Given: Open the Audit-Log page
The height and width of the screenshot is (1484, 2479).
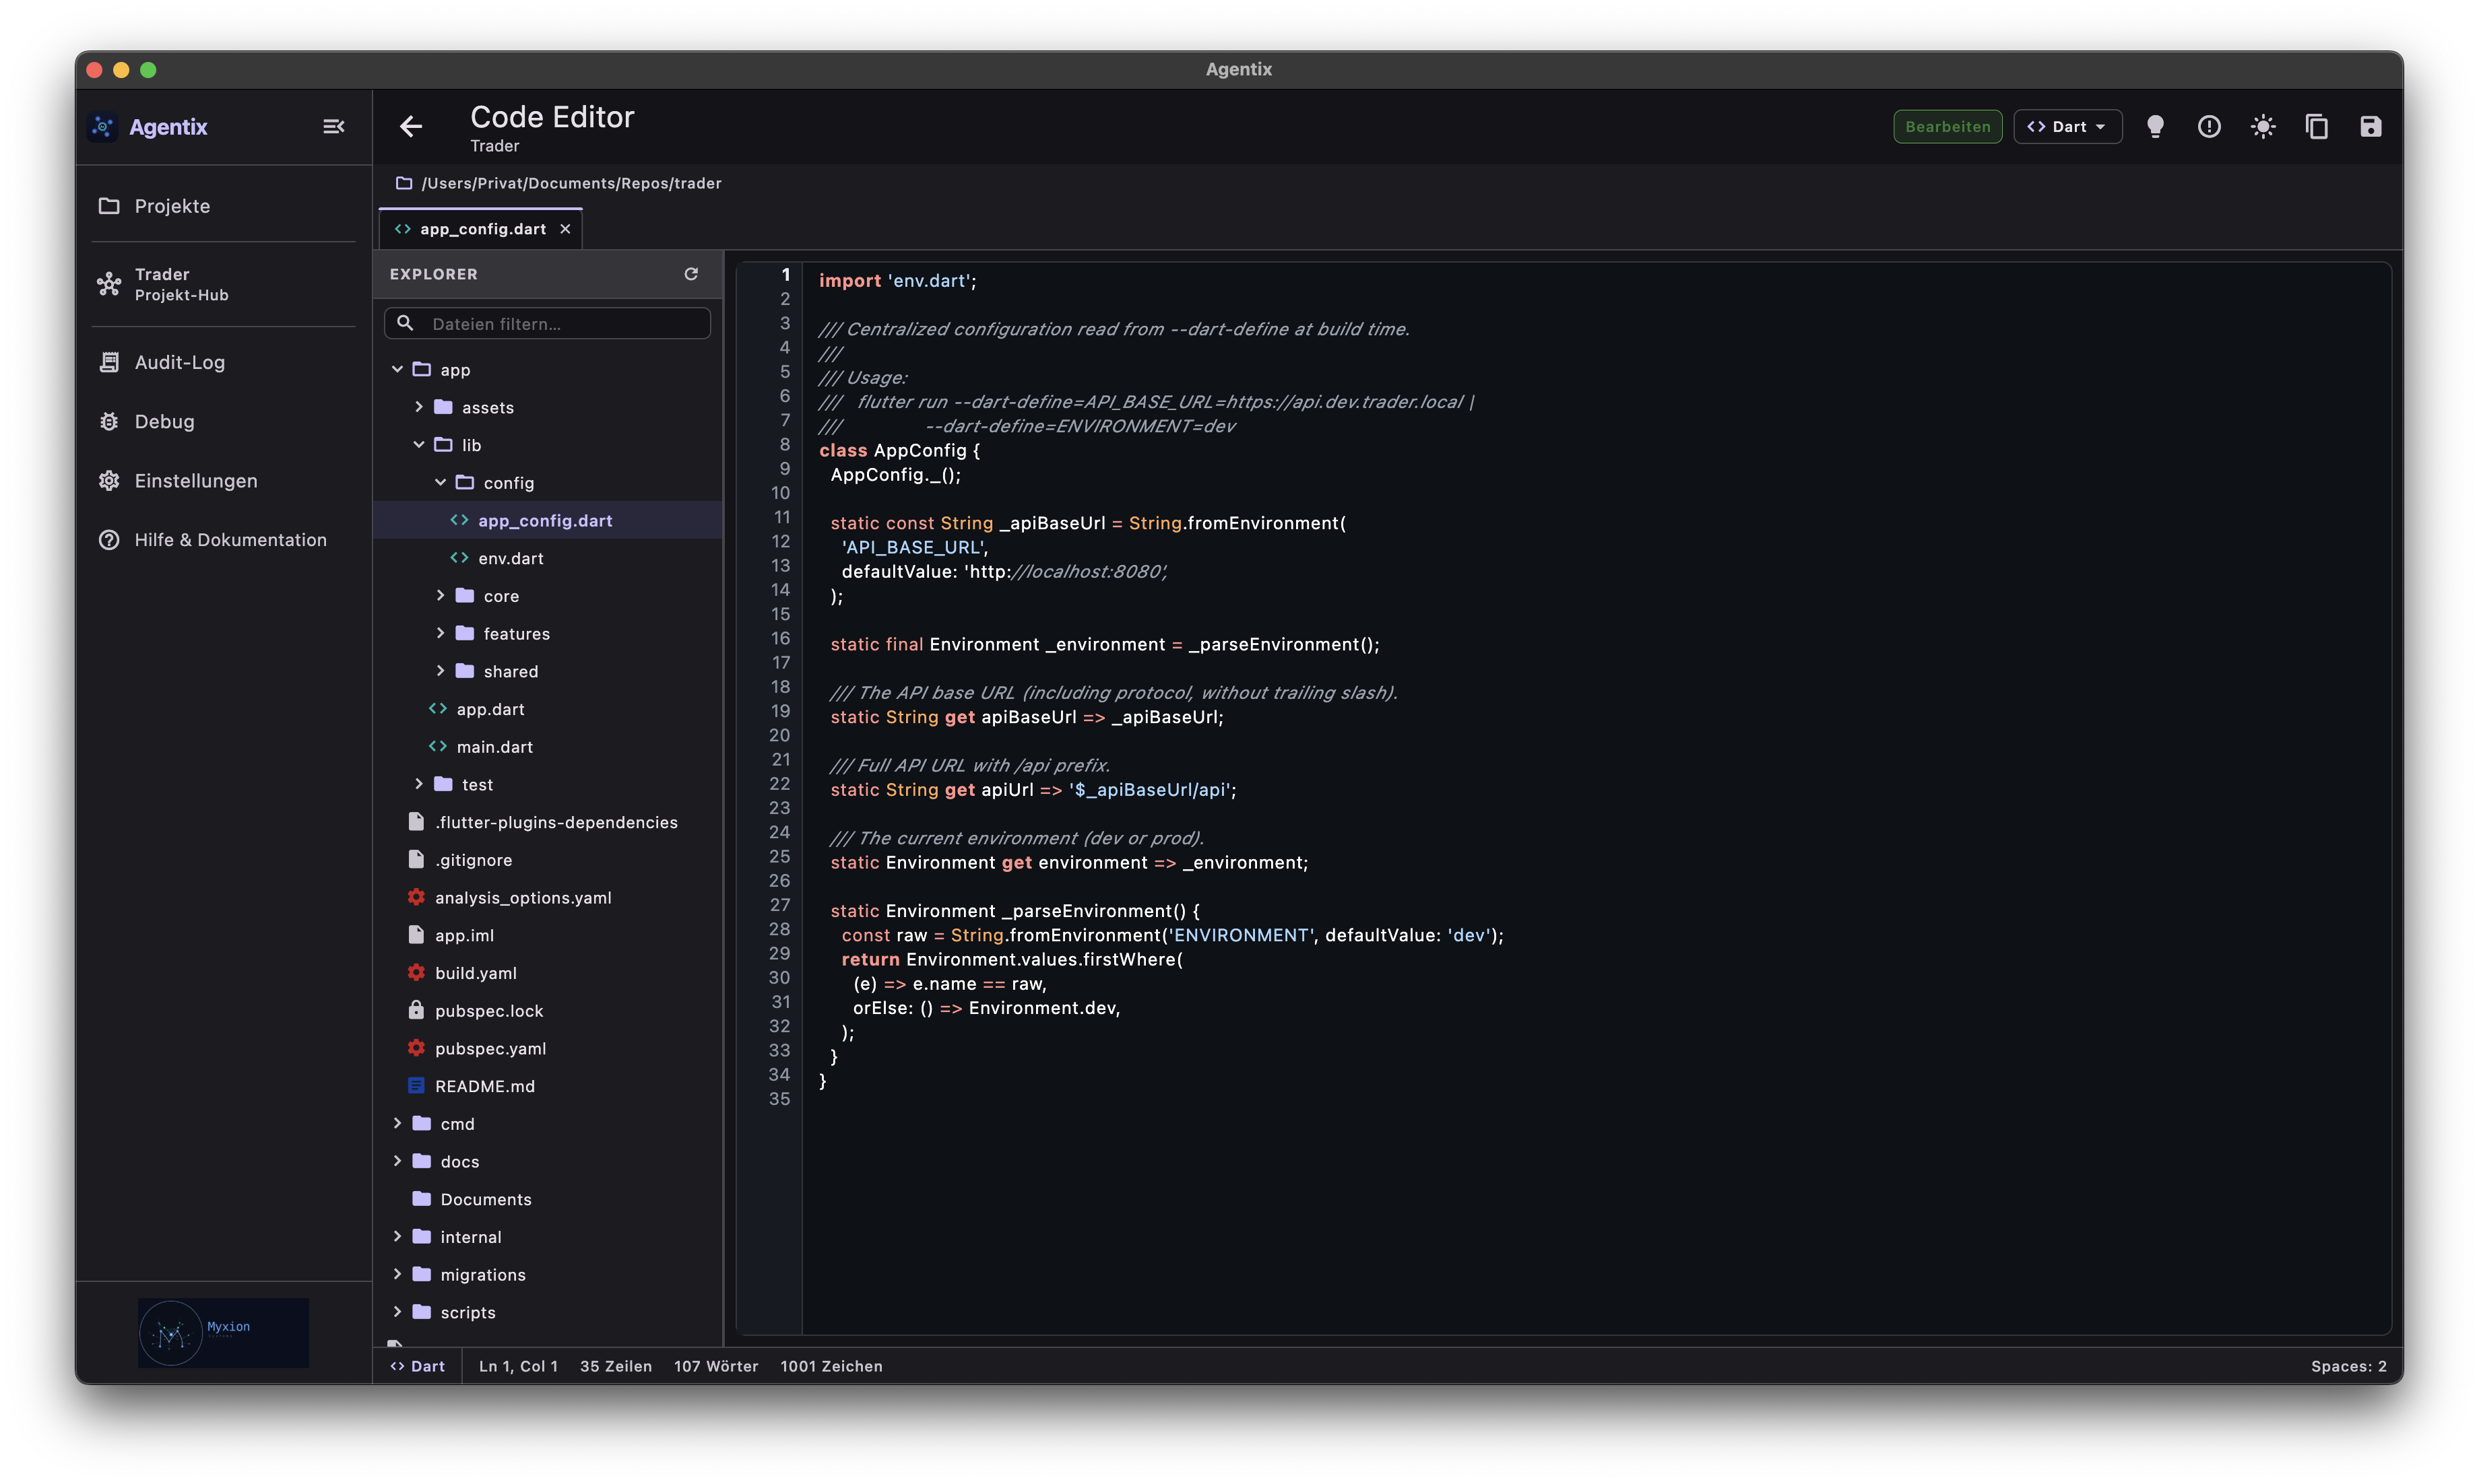Looking at the screenshot, I should (x=223, y=362).
